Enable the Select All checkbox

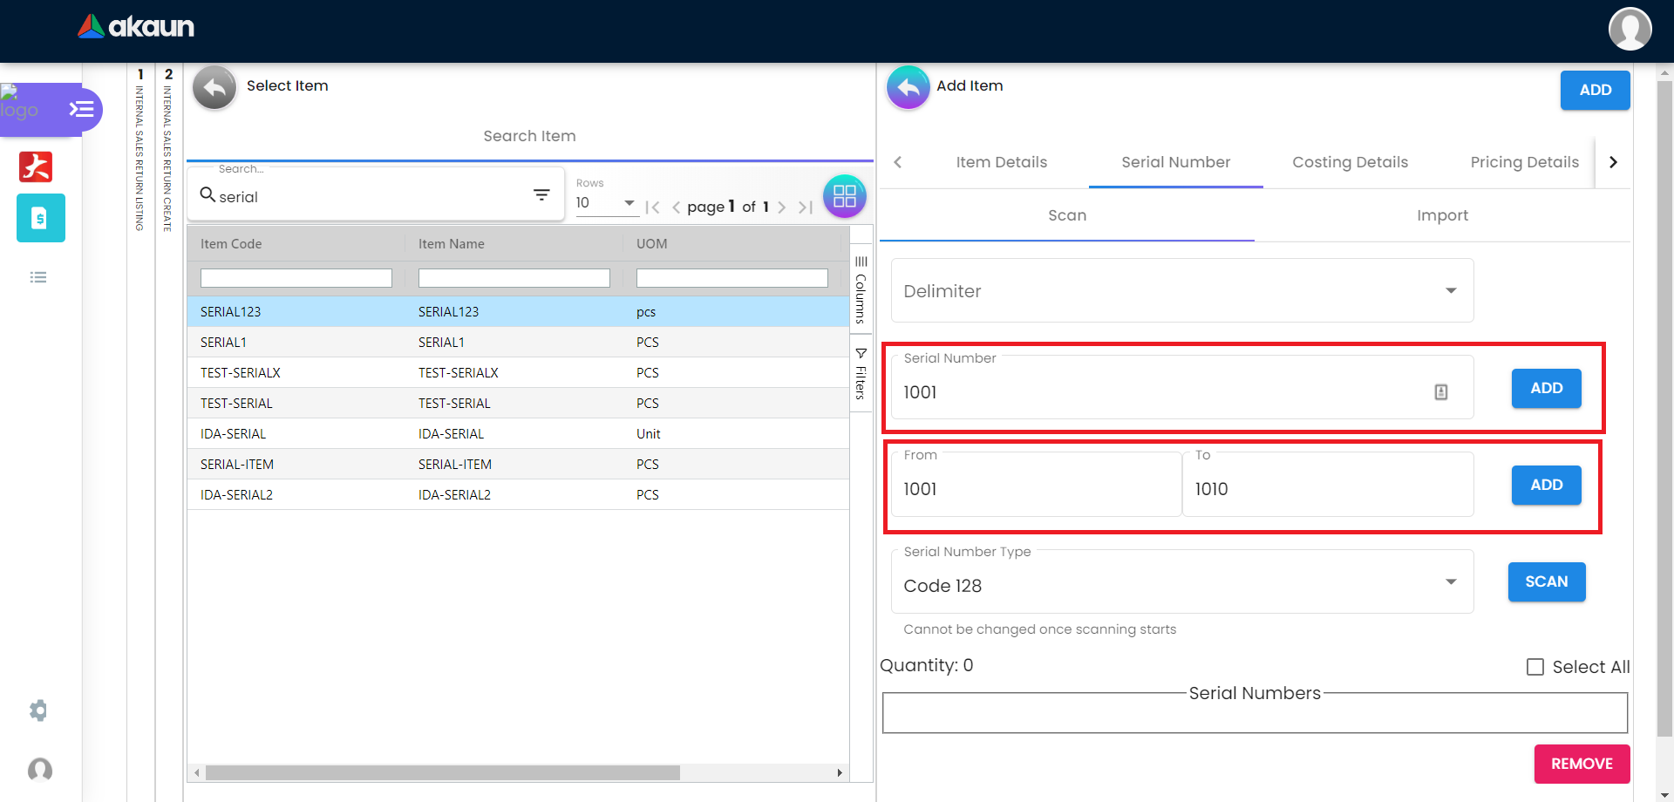click(x=1535, y=667)
